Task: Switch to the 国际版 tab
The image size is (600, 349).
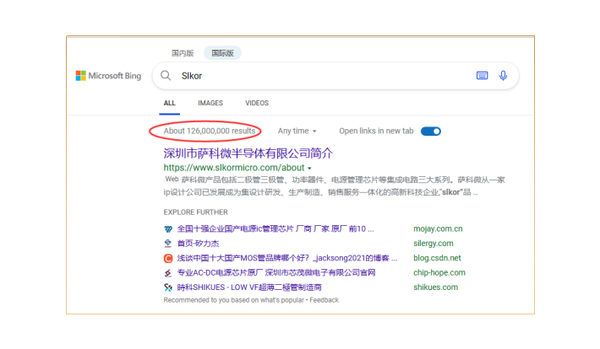Action: pos(222,53)
